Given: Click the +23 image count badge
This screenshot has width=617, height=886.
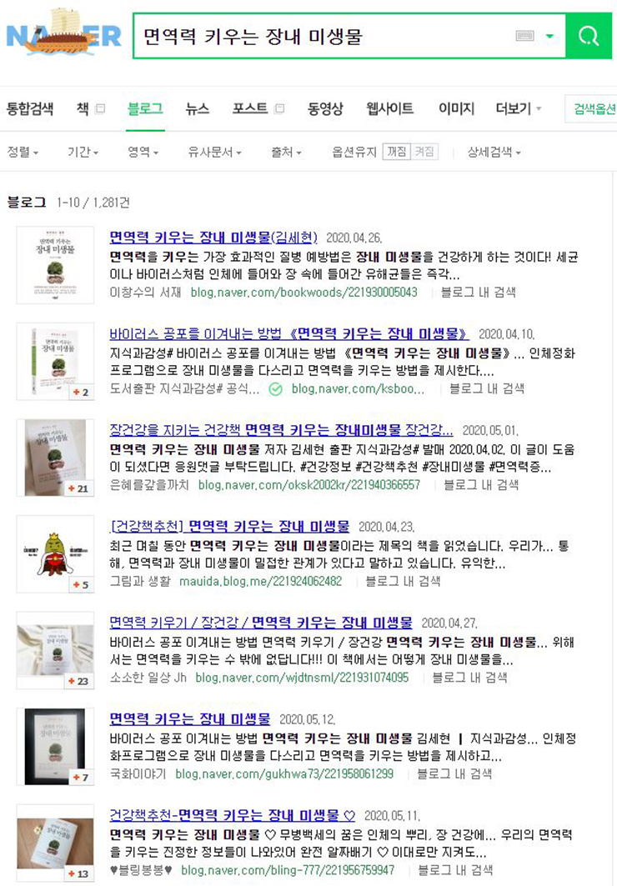Looking at the screenshot, I should click(79, 681).
